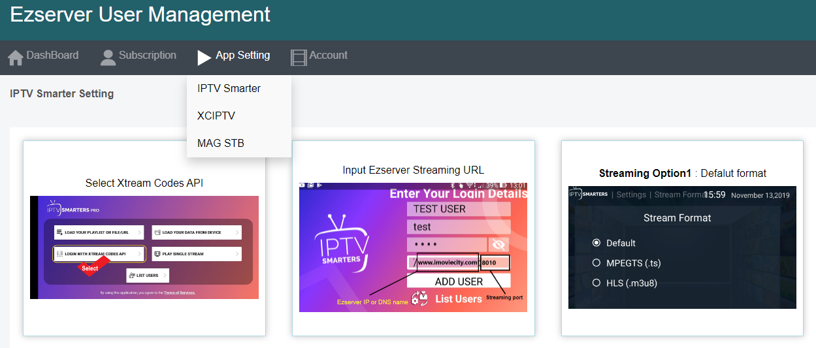
Task: Click Select Xtream Codes API screenshot thumbnail
Action: pos(144,247)
